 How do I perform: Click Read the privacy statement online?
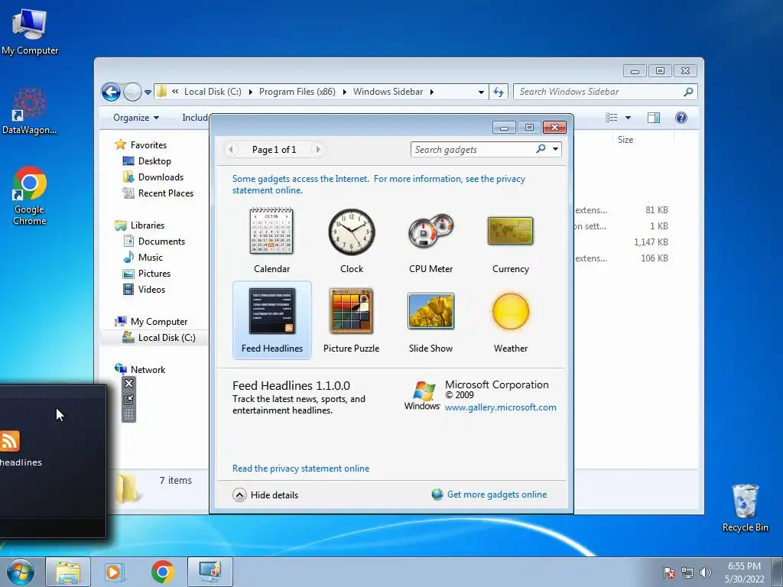point(301,469)
